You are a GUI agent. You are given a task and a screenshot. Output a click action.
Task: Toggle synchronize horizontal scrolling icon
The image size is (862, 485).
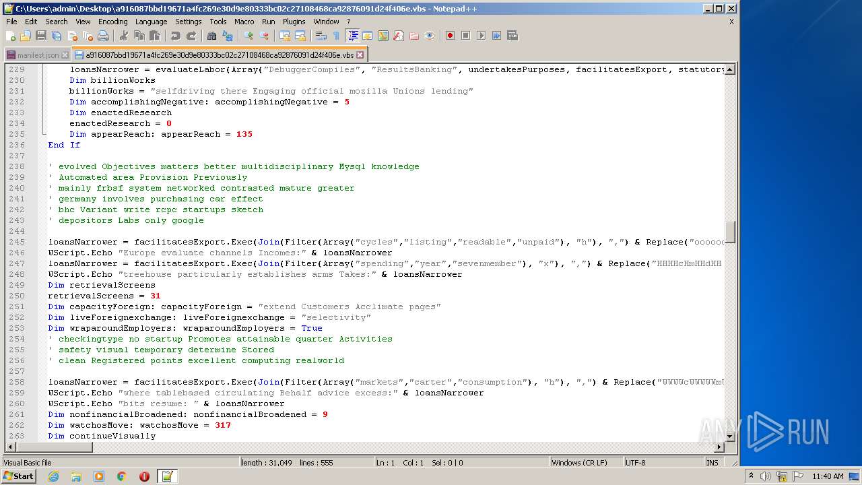coord(300,36)
